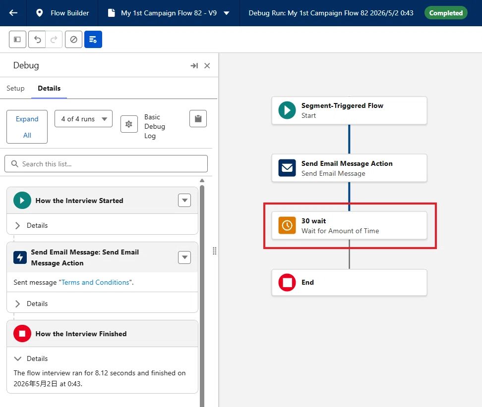Redo the last change

54,39
